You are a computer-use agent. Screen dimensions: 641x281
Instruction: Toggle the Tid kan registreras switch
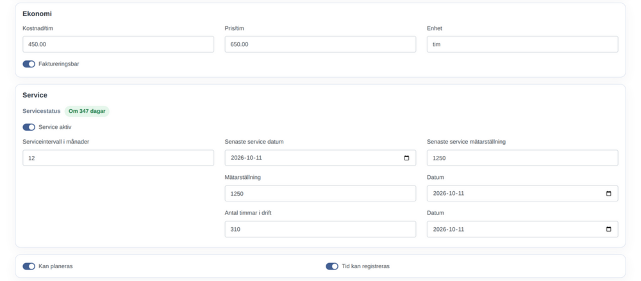(x=332, y=266)
